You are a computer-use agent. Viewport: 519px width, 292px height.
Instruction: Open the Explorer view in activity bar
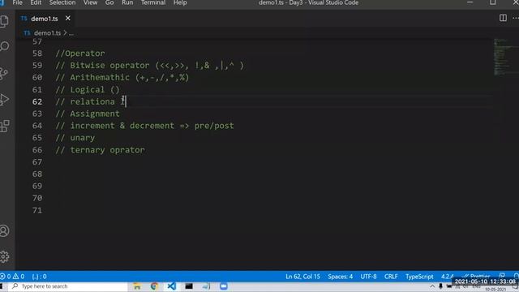pos(4,21)
